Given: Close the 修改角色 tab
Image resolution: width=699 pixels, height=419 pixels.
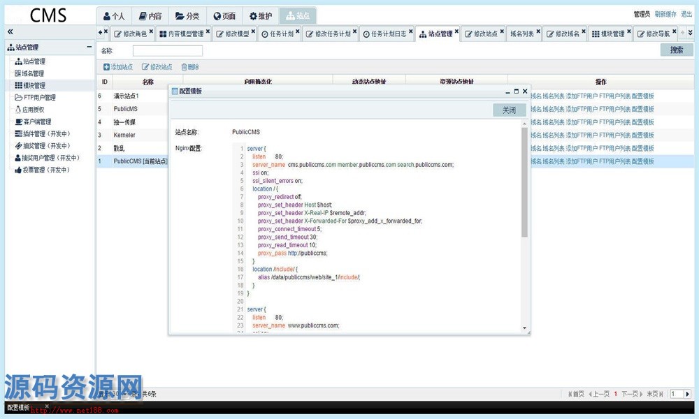Looking at the screenshot, I should tap(151, 31).
